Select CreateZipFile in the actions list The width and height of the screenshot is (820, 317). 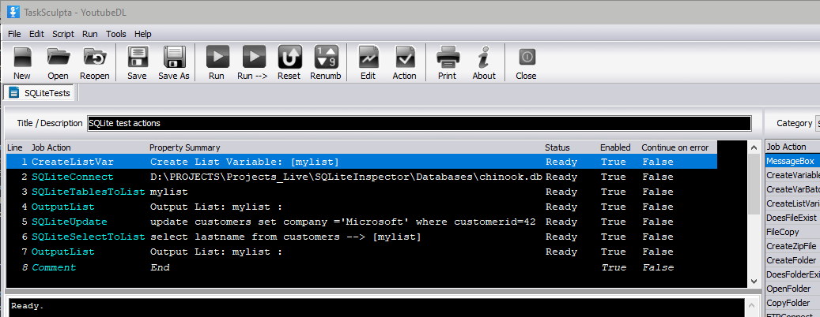point(792,246)
